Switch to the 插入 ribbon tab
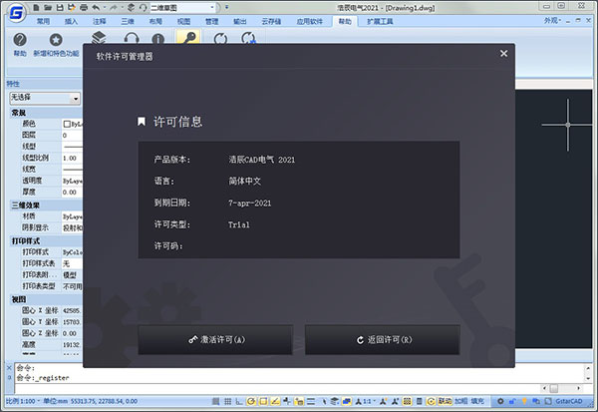This screenshot has width=598, height=412. 70,19
